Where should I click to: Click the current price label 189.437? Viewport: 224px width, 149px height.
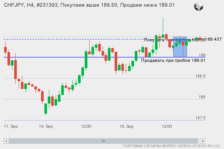pyautogui.click(x=214, y=39)
